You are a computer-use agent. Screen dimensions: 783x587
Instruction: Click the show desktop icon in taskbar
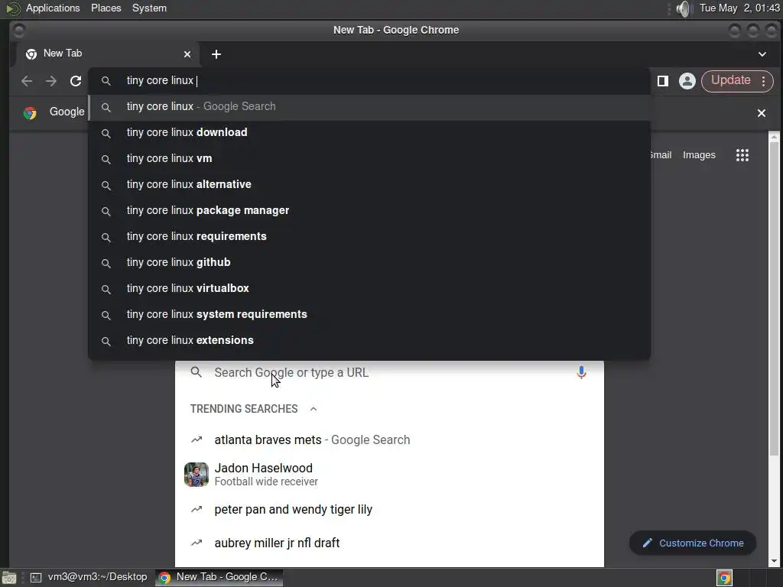(x=9, y=578)
